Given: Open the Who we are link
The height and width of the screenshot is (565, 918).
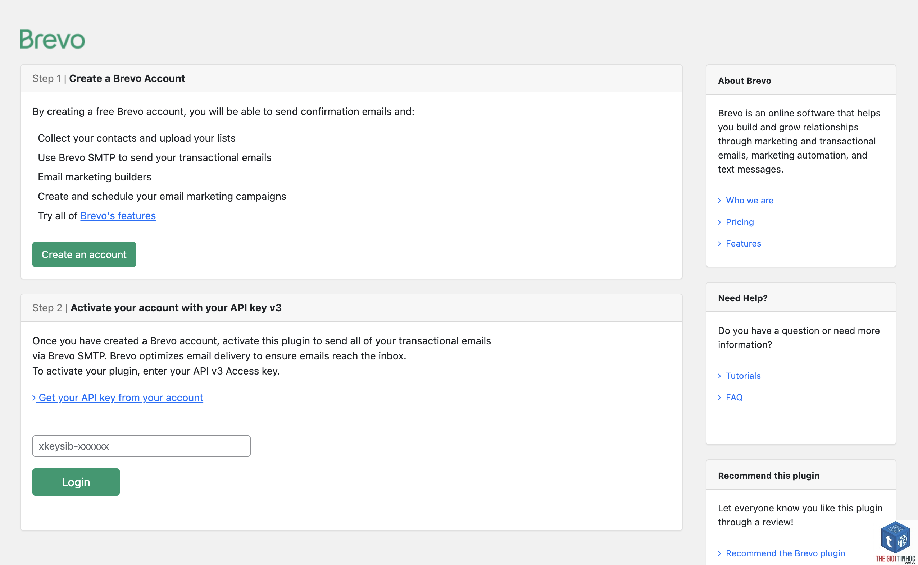Looking at the screenshot, I should 749,200.
